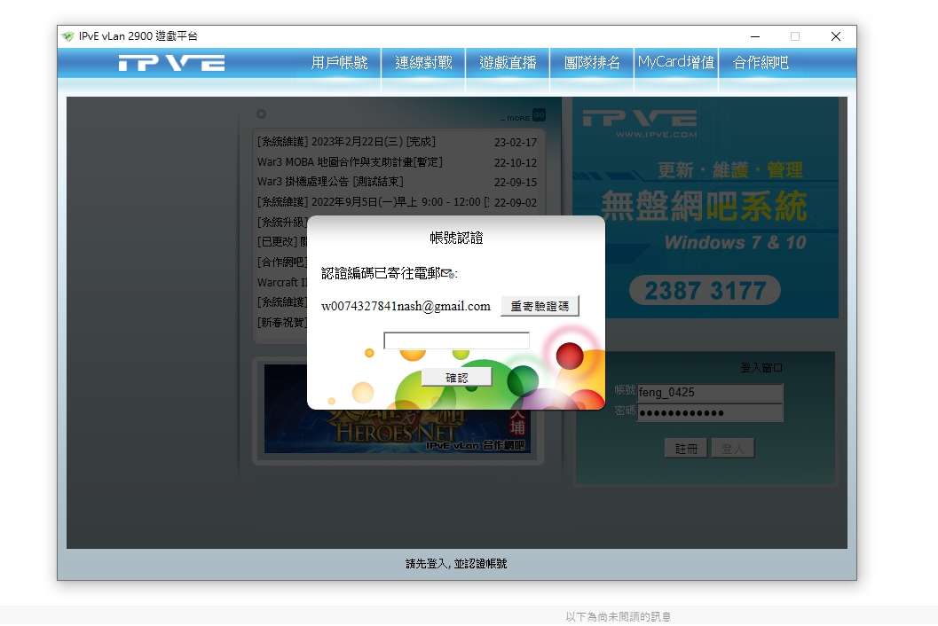Screen dimensions: 938x626
Task: Close the IPvE vLan window
Action: 836,36
